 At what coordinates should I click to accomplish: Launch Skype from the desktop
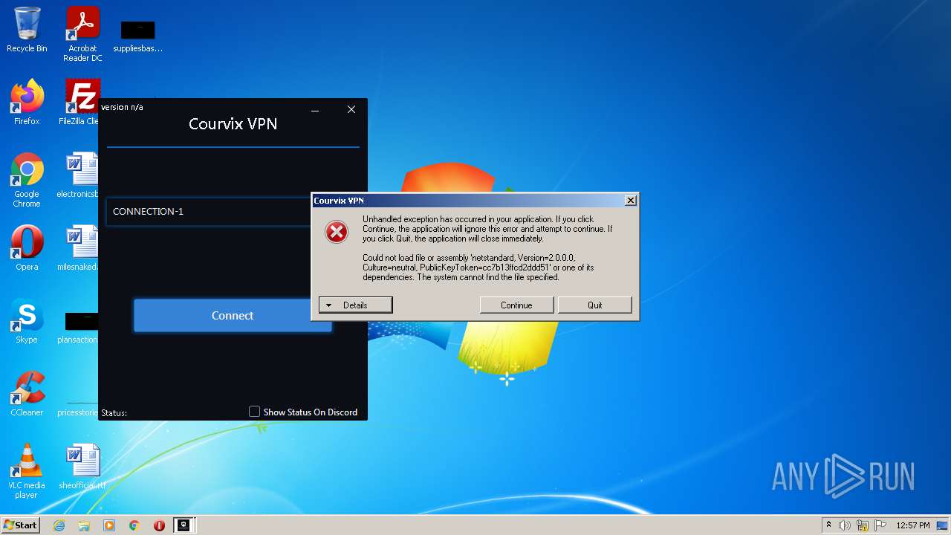coord(27,321)
